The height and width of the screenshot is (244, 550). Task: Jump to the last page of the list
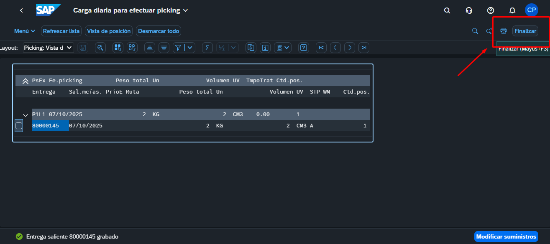(x=364, y=48)
